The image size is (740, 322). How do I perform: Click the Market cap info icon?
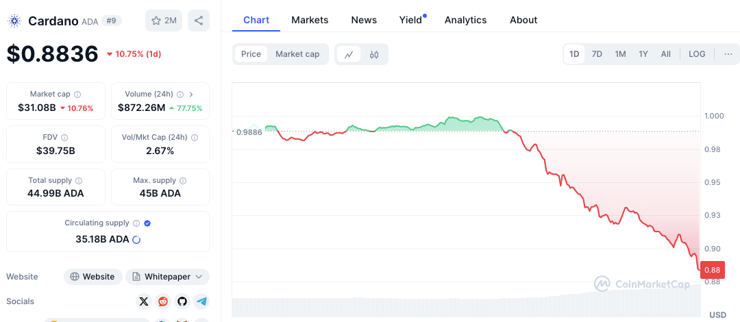click(x=77, y=95)
